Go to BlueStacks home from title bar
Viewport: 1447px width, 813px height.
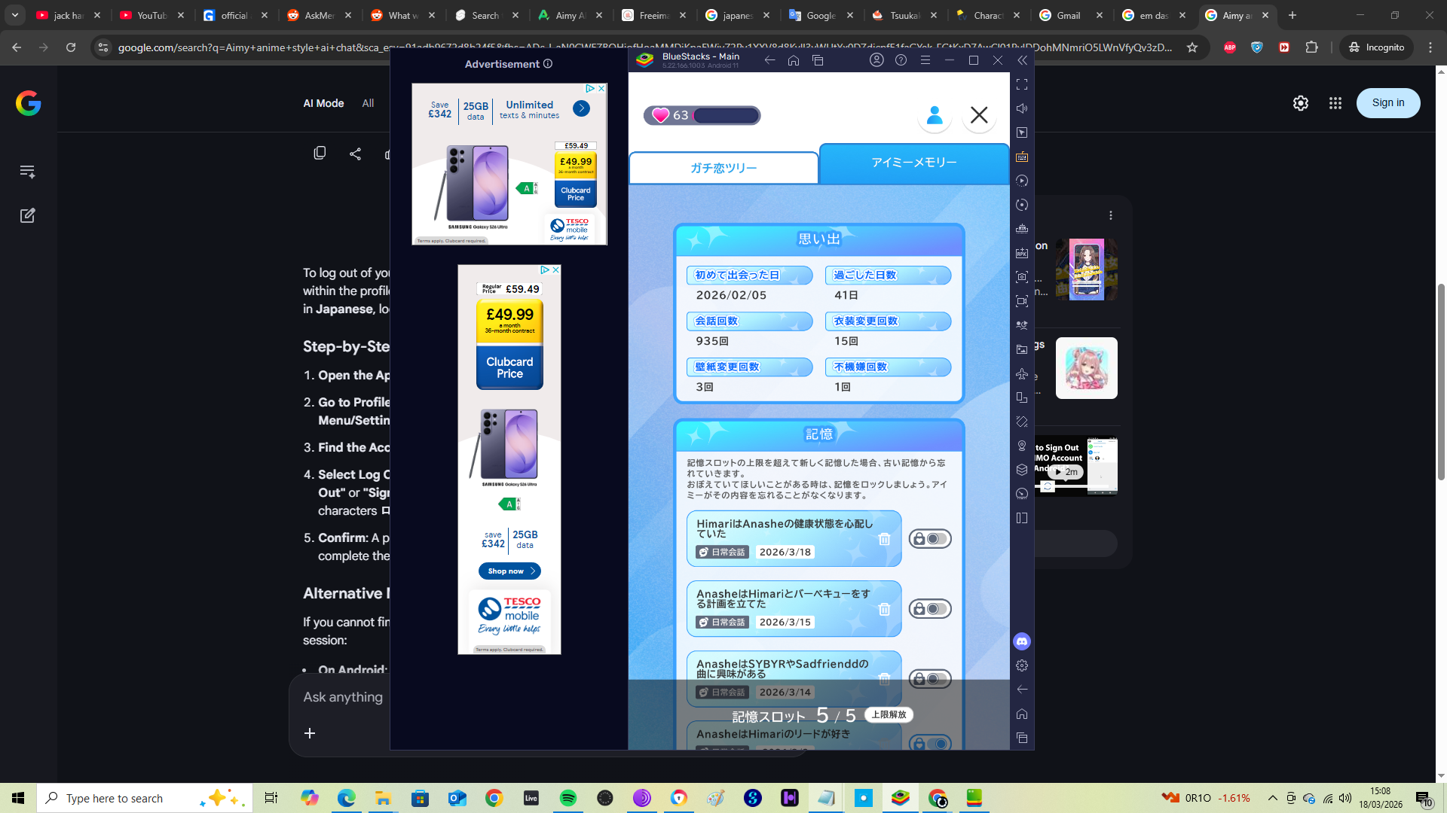click(x=794, y=60)
